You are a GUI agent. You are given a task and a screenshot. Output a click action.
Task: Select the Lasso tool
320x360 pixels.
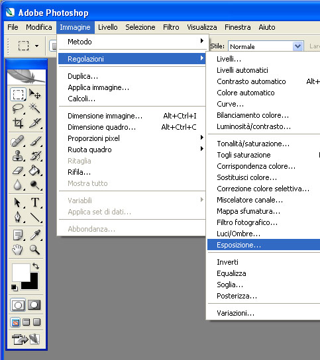(x=18, y=109)
